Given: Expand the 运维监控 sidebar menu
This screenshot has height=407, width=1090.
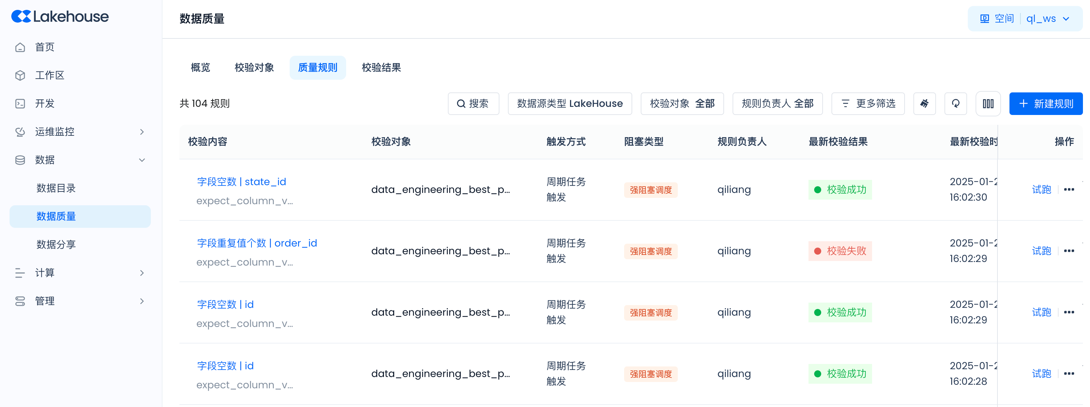Looking at the screenshot, I should pos(142,132).
